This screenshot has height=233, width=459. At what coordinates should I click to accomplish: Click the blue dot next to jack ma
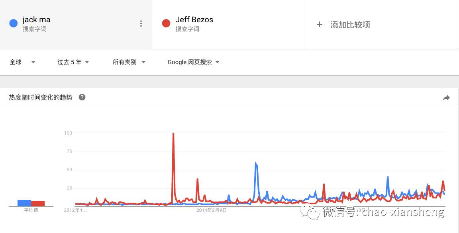13,23
